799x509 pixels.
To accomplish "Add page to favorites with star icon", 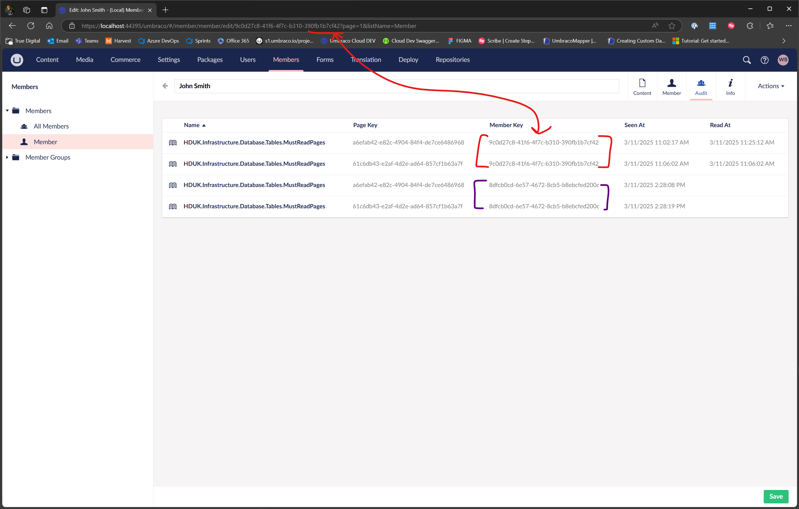I will coord(672,26).
